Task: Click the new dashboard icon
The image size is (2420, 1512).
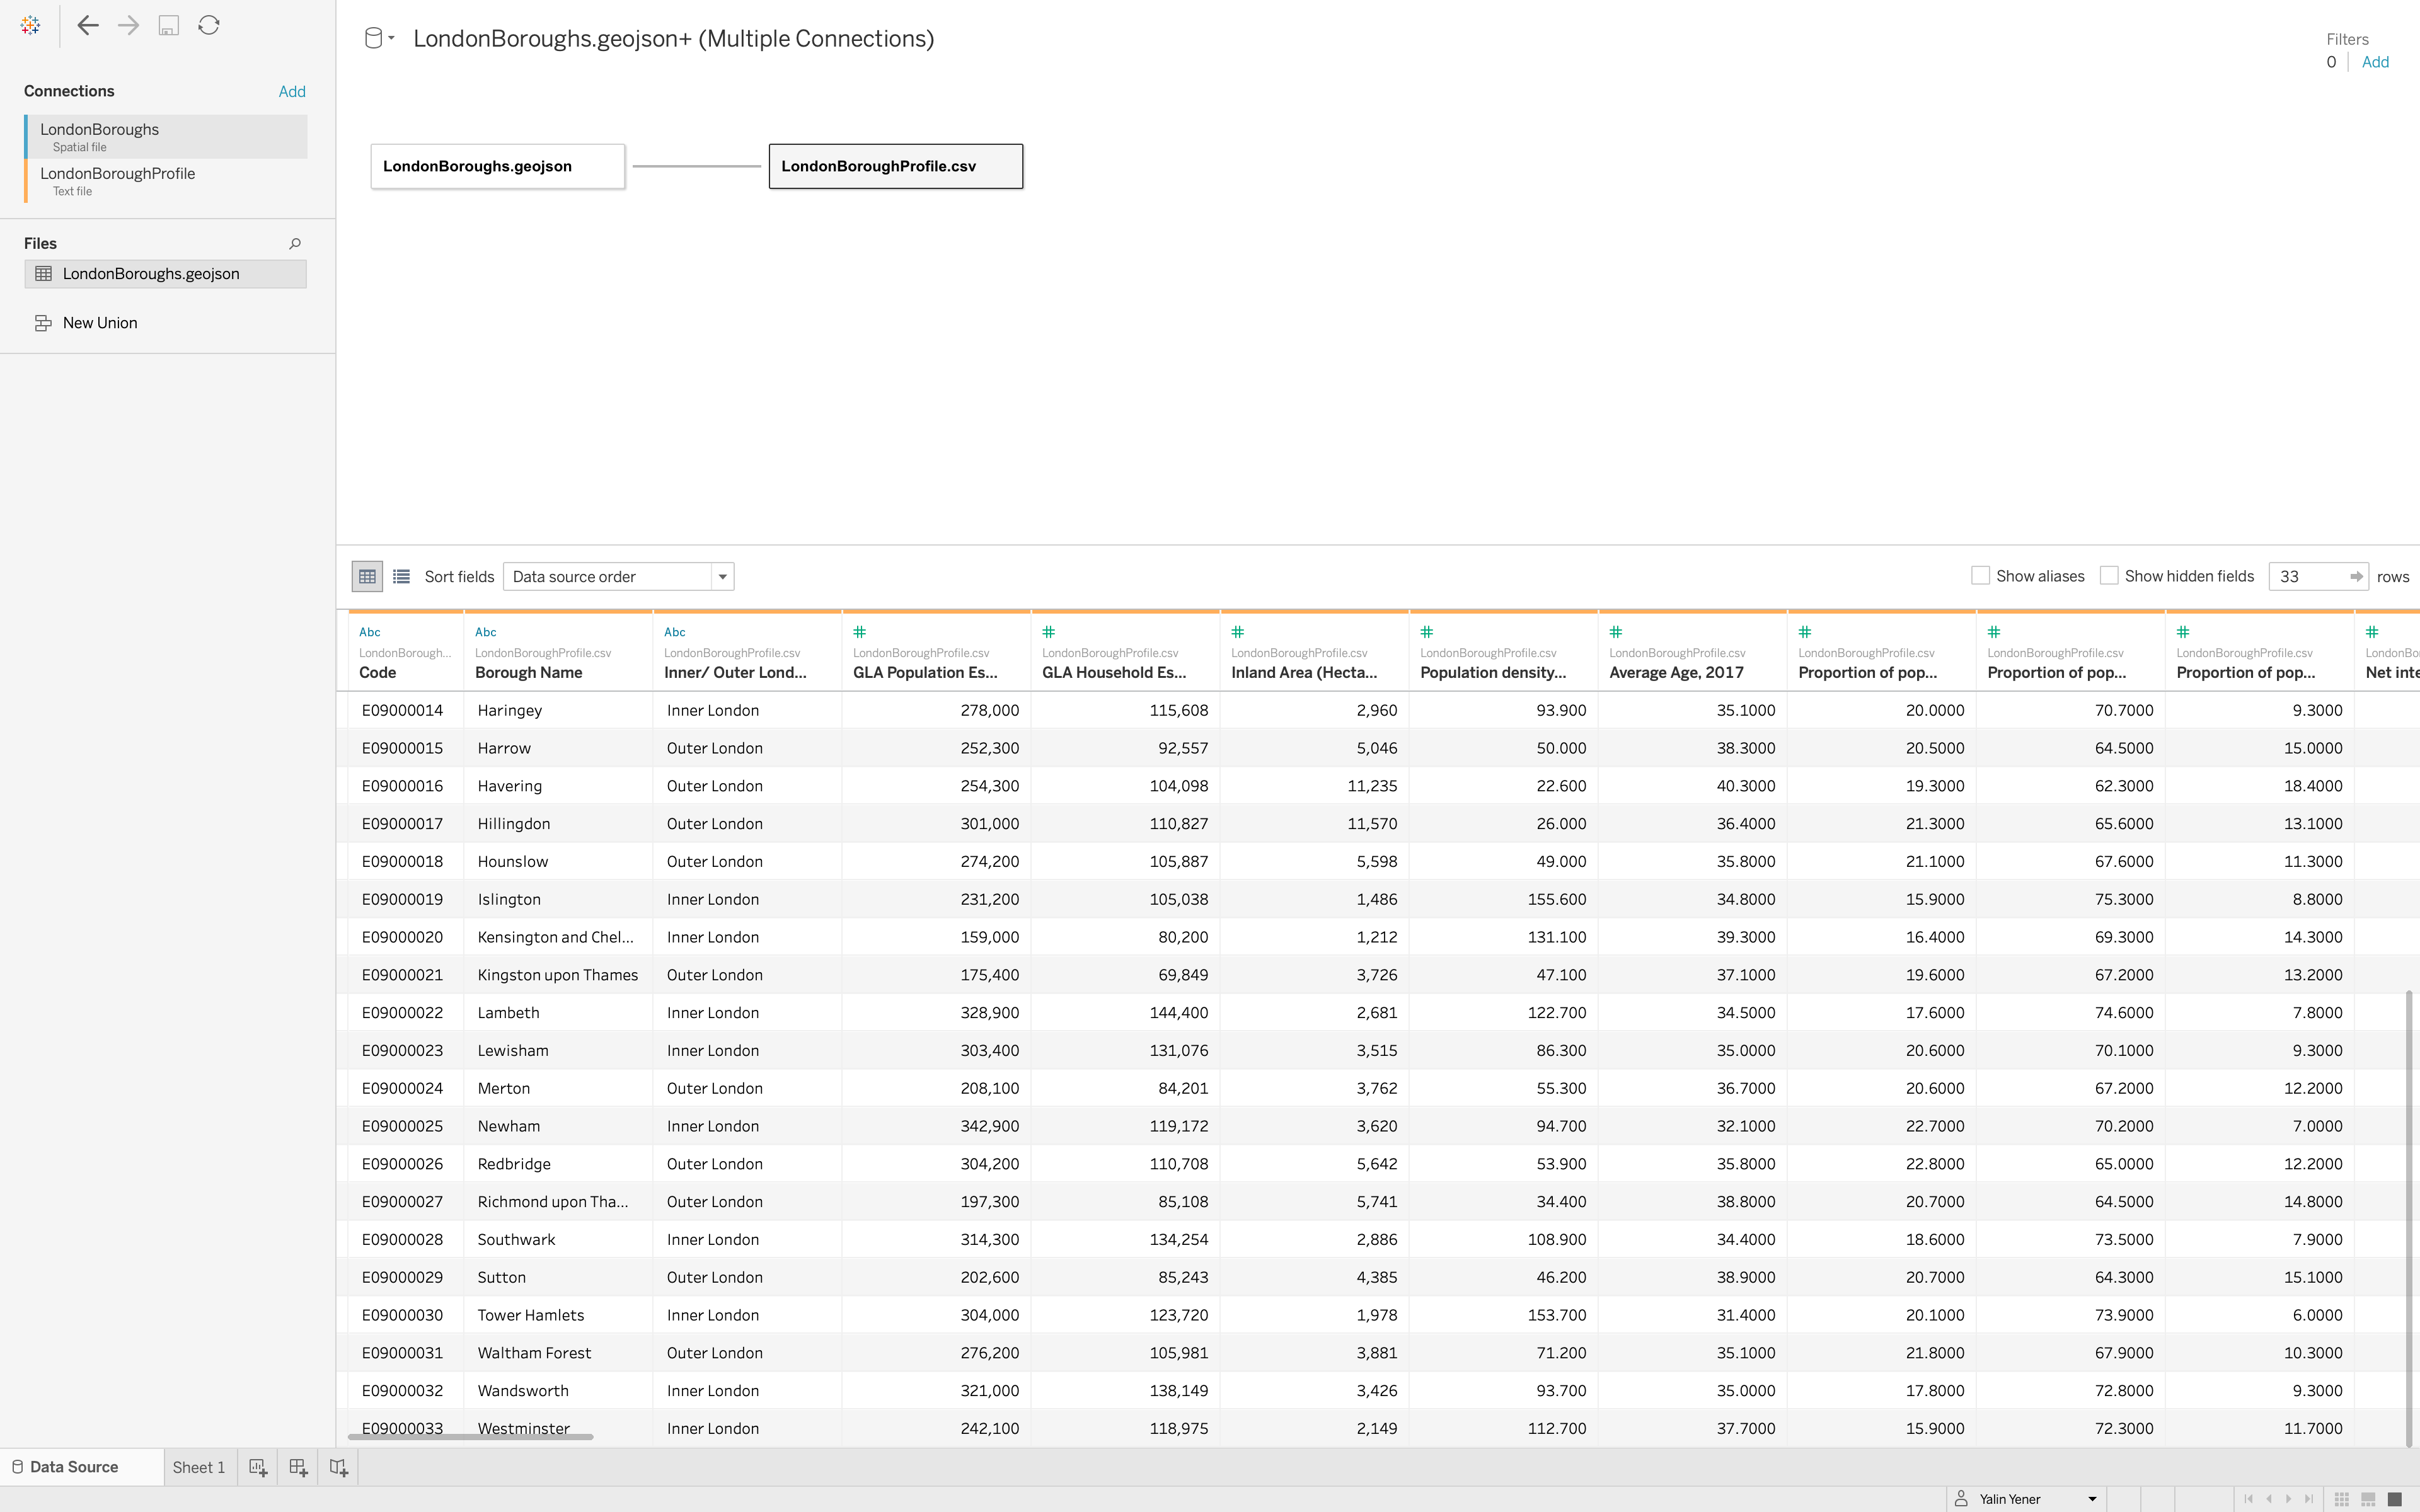Action: point(298,1467)
